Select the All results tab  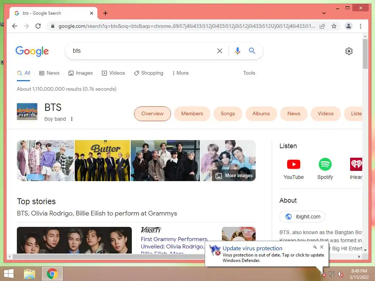(x=23, y=73)
